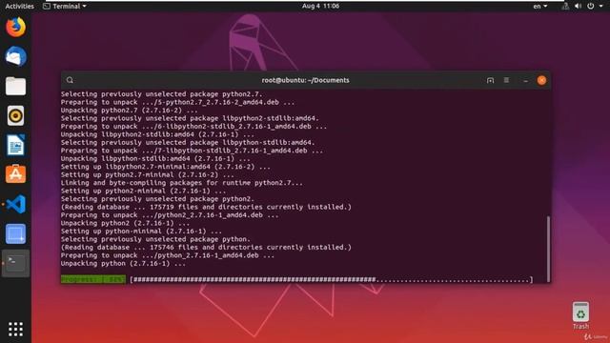Minimize the terminal window
The height and width of the screenshot is (343, 610).
(x=525, y=80)
